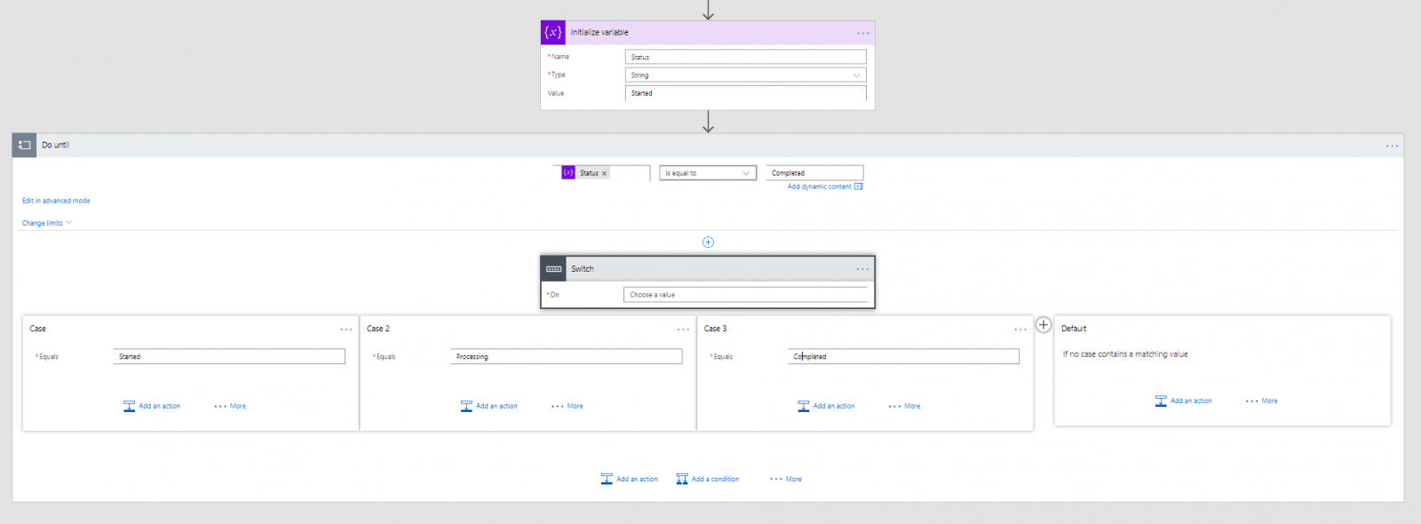Click the Switch On 'Choose a value' field
This screenshot has height=524, width=1421.
[745, 295]
